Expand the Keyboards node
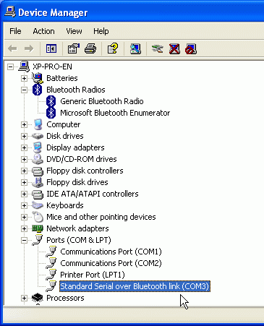The height and width of the screenshot is (326, 264). [x=24, y=205]
